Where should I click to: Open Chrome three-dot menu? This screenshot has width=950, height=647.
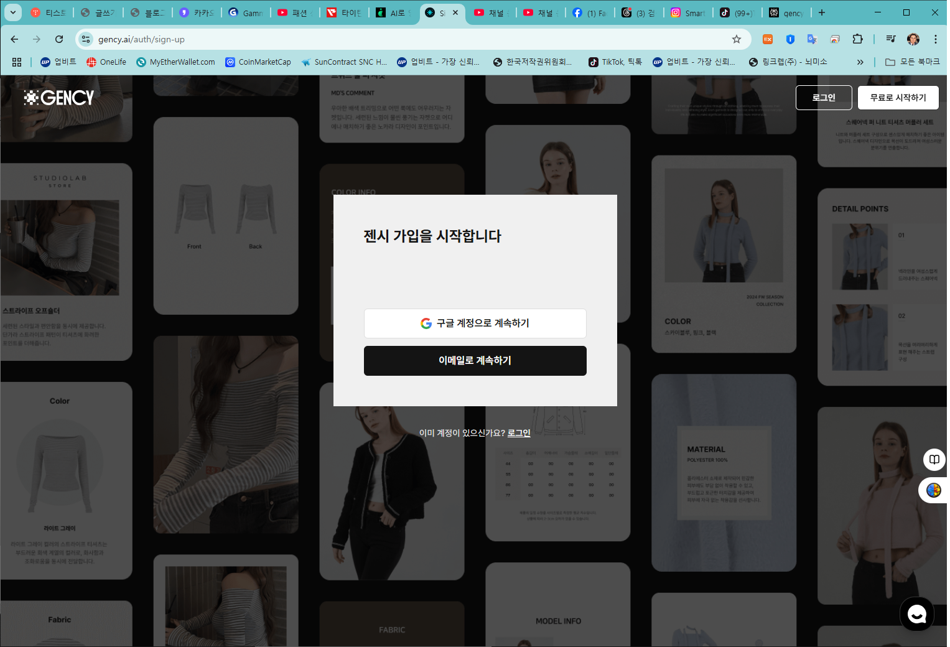[936, 39]
